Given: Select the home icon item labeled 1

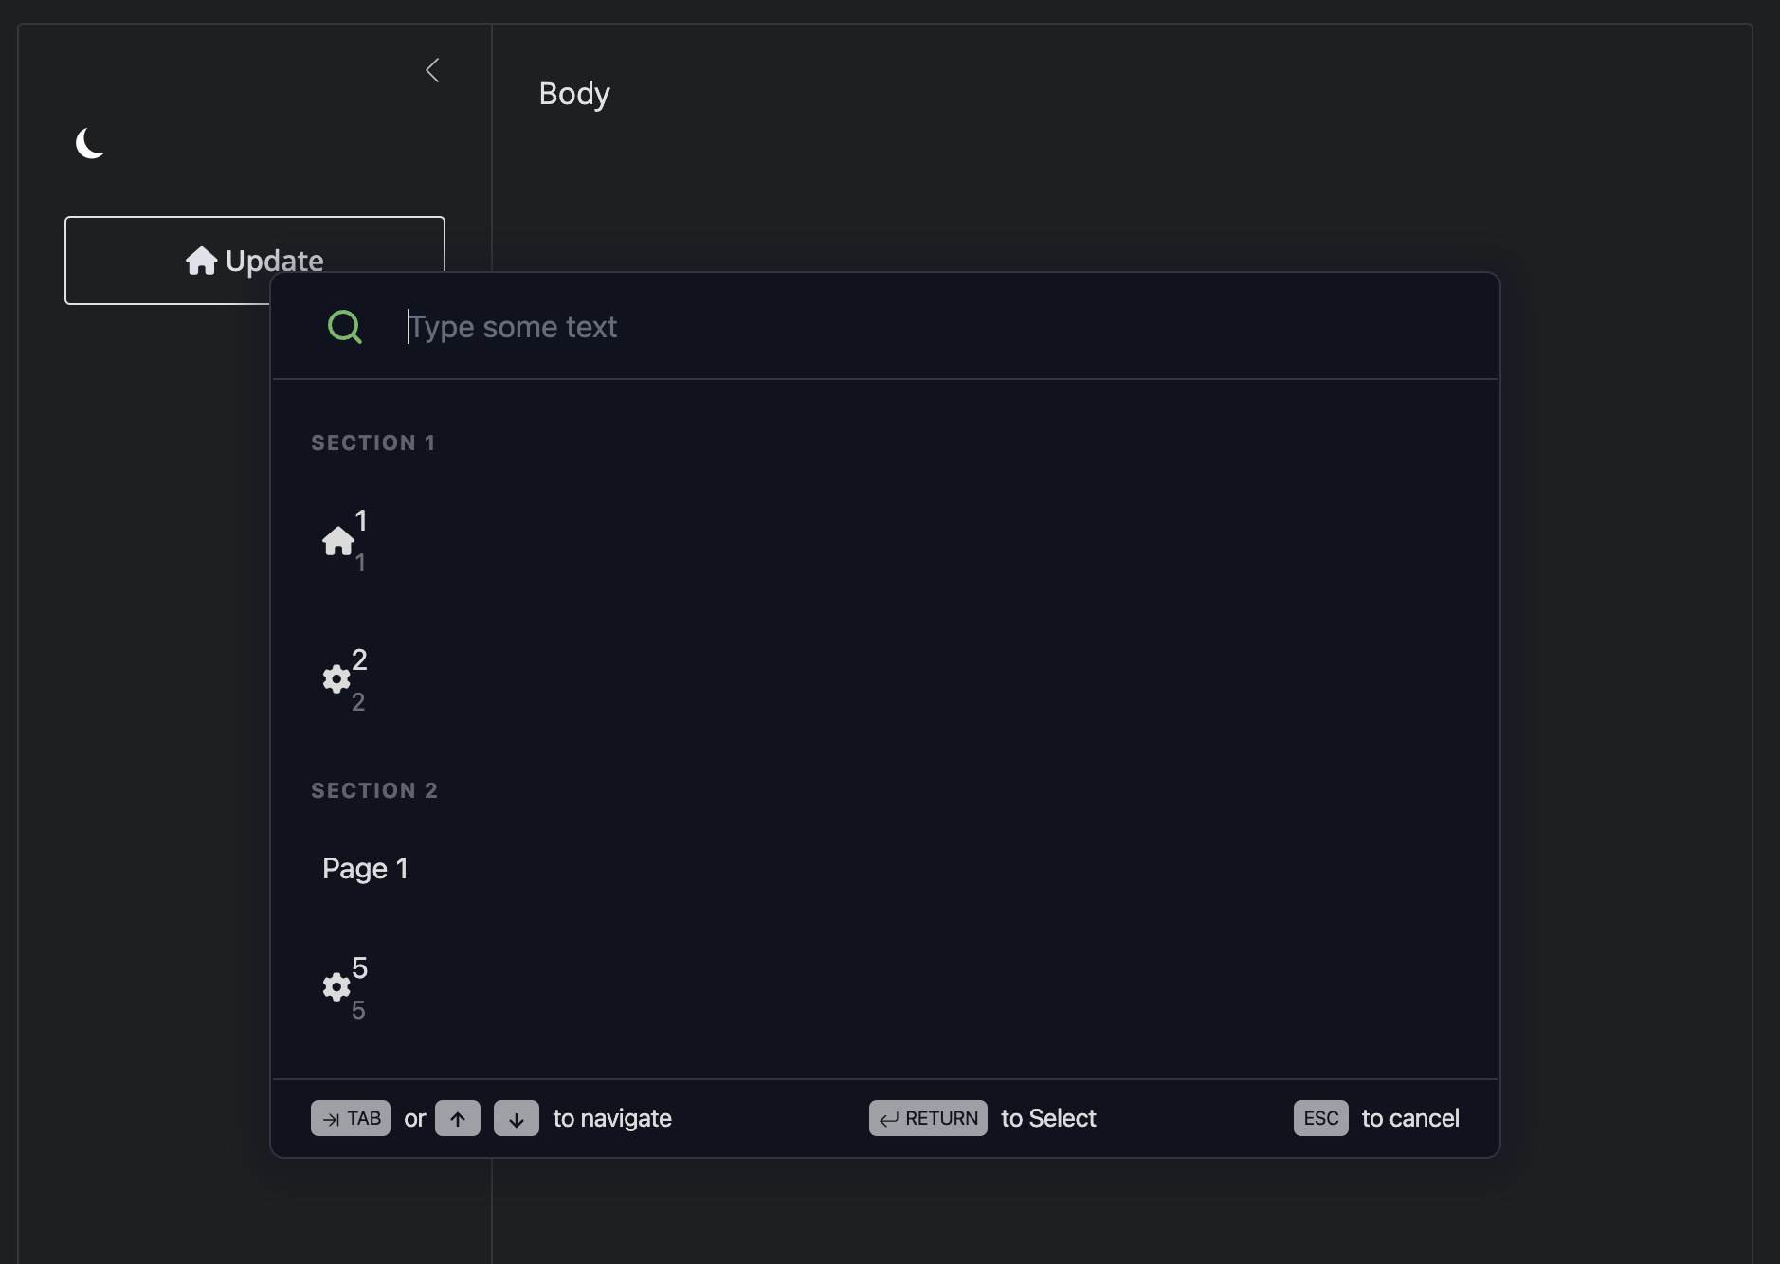Looking at the screenshot, I should click(x=345, y=541).
